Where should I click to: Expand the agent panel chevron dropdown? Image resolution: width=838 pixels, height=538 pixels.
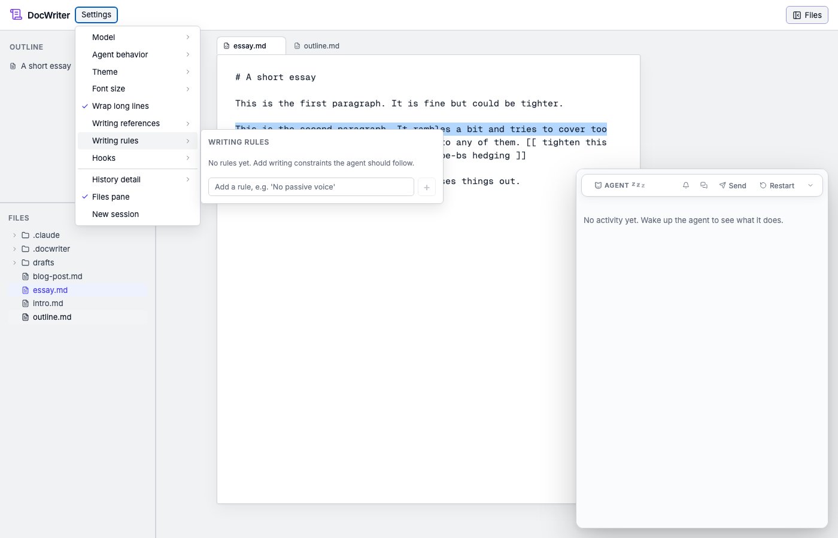point(810,185)
